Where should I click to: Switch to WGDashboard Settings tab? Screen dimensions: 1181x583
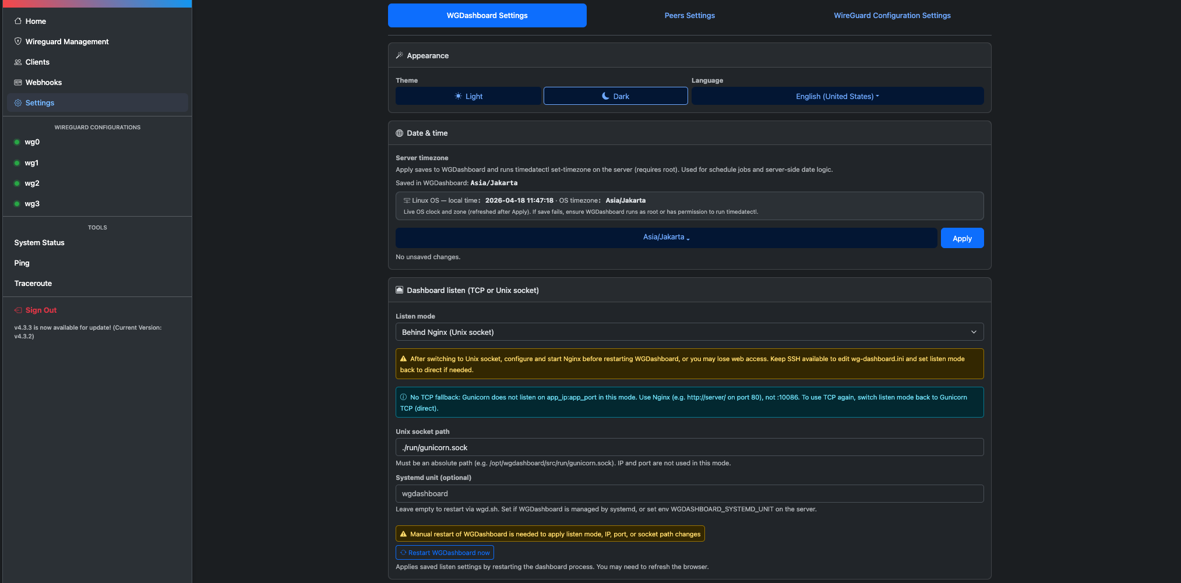(x=487, y=16)
